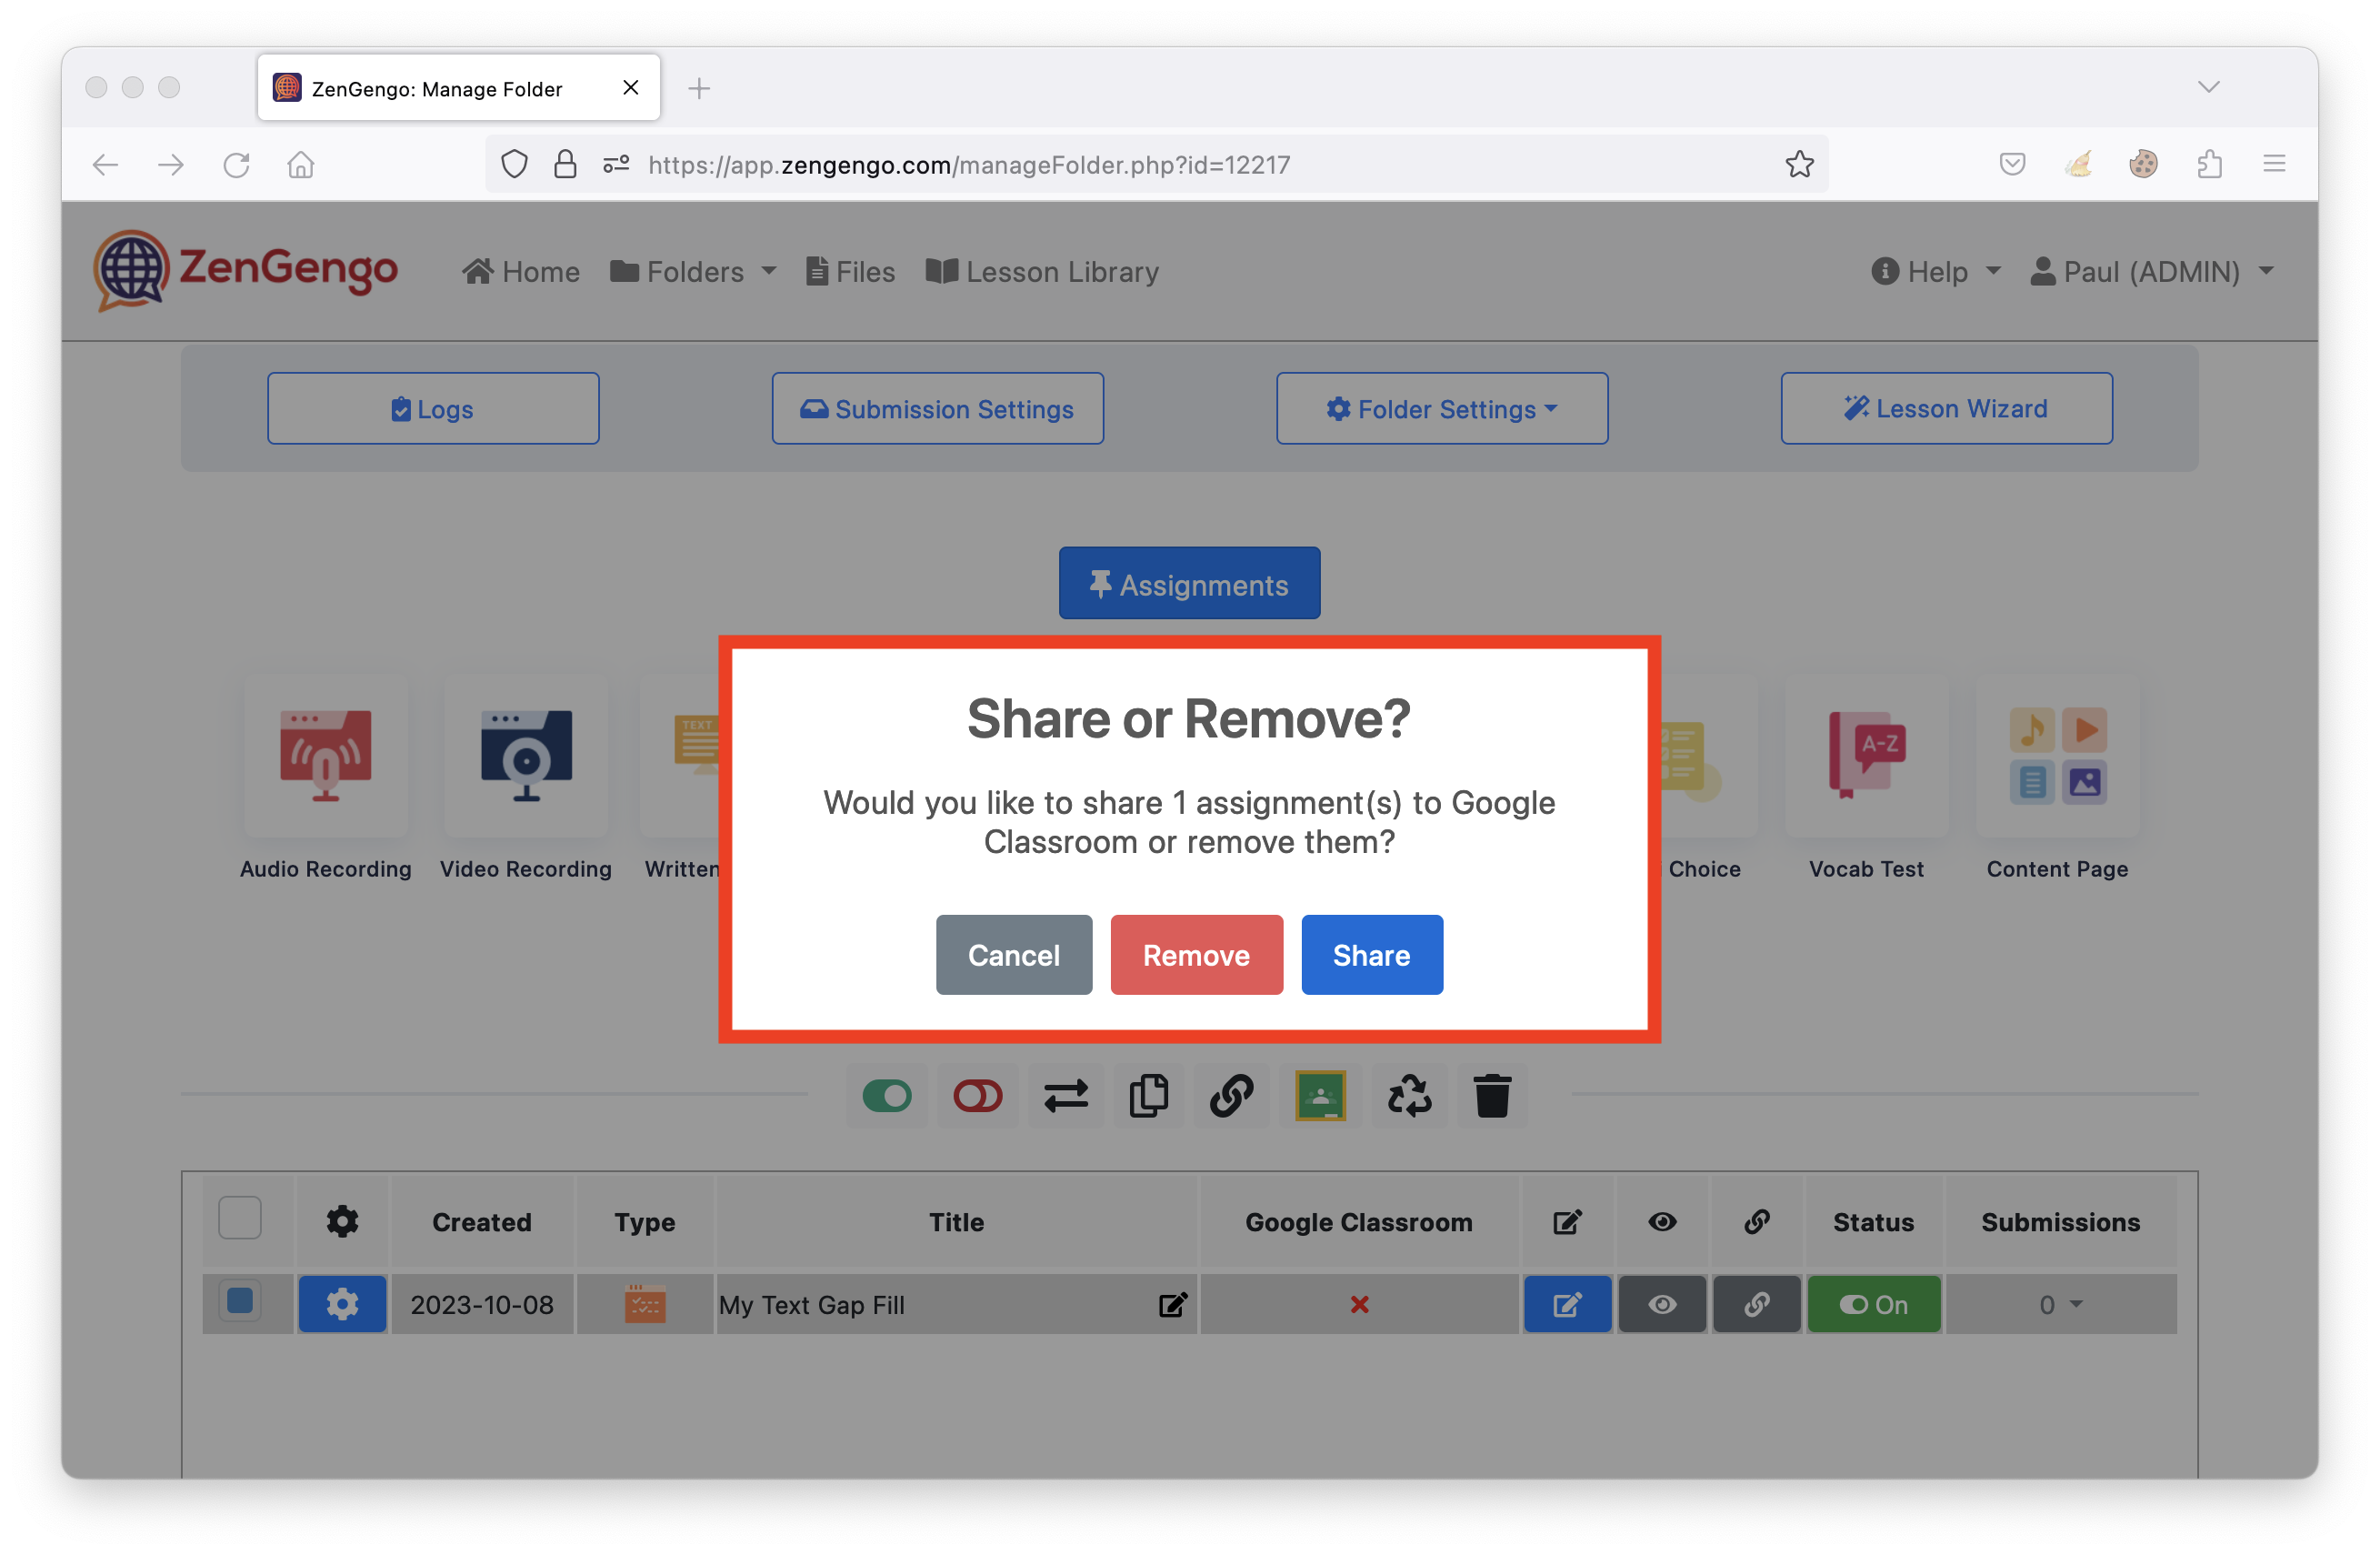2380x1555 pixels.
Task: Click the browser home icon
Action: coord(301,164)
